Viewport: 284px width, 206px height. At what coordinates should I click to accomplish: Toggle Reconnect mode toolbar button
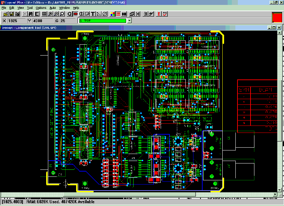(x=125, y=14)
